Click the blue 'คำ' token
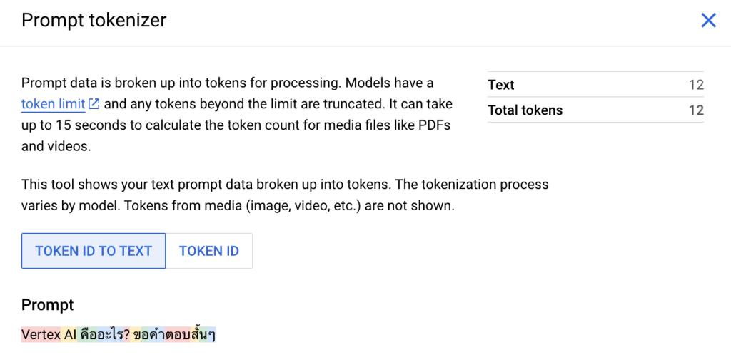The image size is (731, 362). [157, 334]
